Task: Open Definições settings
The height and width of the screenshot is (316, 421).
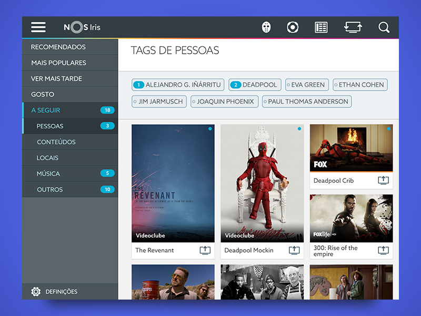Action: pyautogui.click(x=70, y=292)
